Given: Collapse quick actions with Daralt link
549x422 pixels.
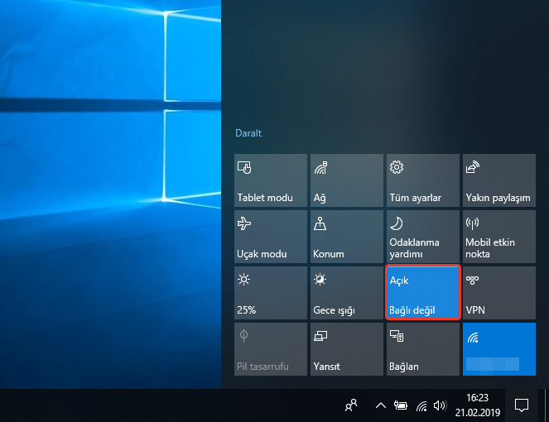Looking at the screenshot, I should [x=248, y=133].
